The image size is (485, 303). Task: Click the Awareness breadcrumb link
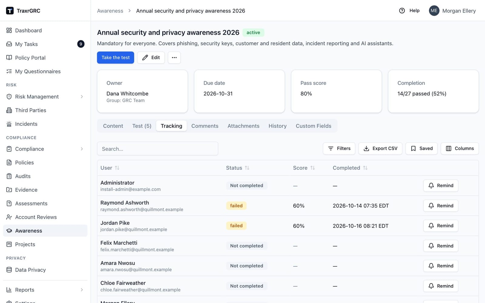point(110,11)
